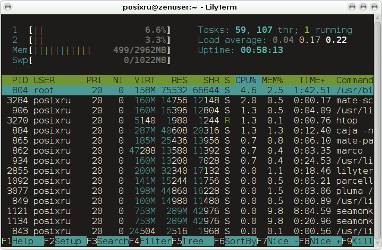
Task: Select the pluma process row 3077
Action: click(188, 191)
